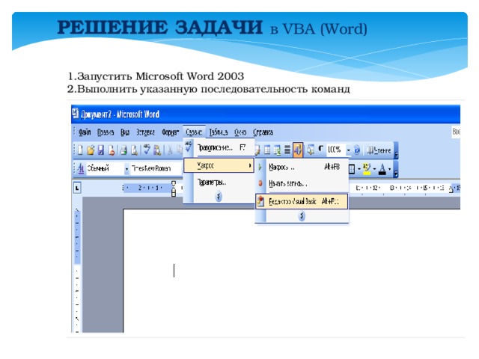This screenshot has height=359, width=479.
Task: Click the Spelling check icon in the toolbar
Action: click(147, 150)
